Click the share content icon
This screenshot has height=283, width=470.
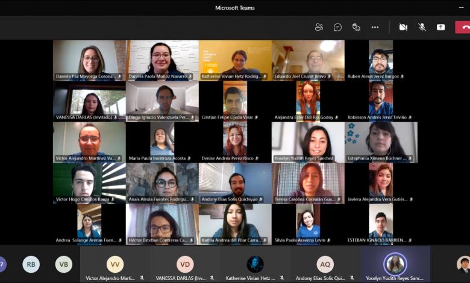click(440, 27)
